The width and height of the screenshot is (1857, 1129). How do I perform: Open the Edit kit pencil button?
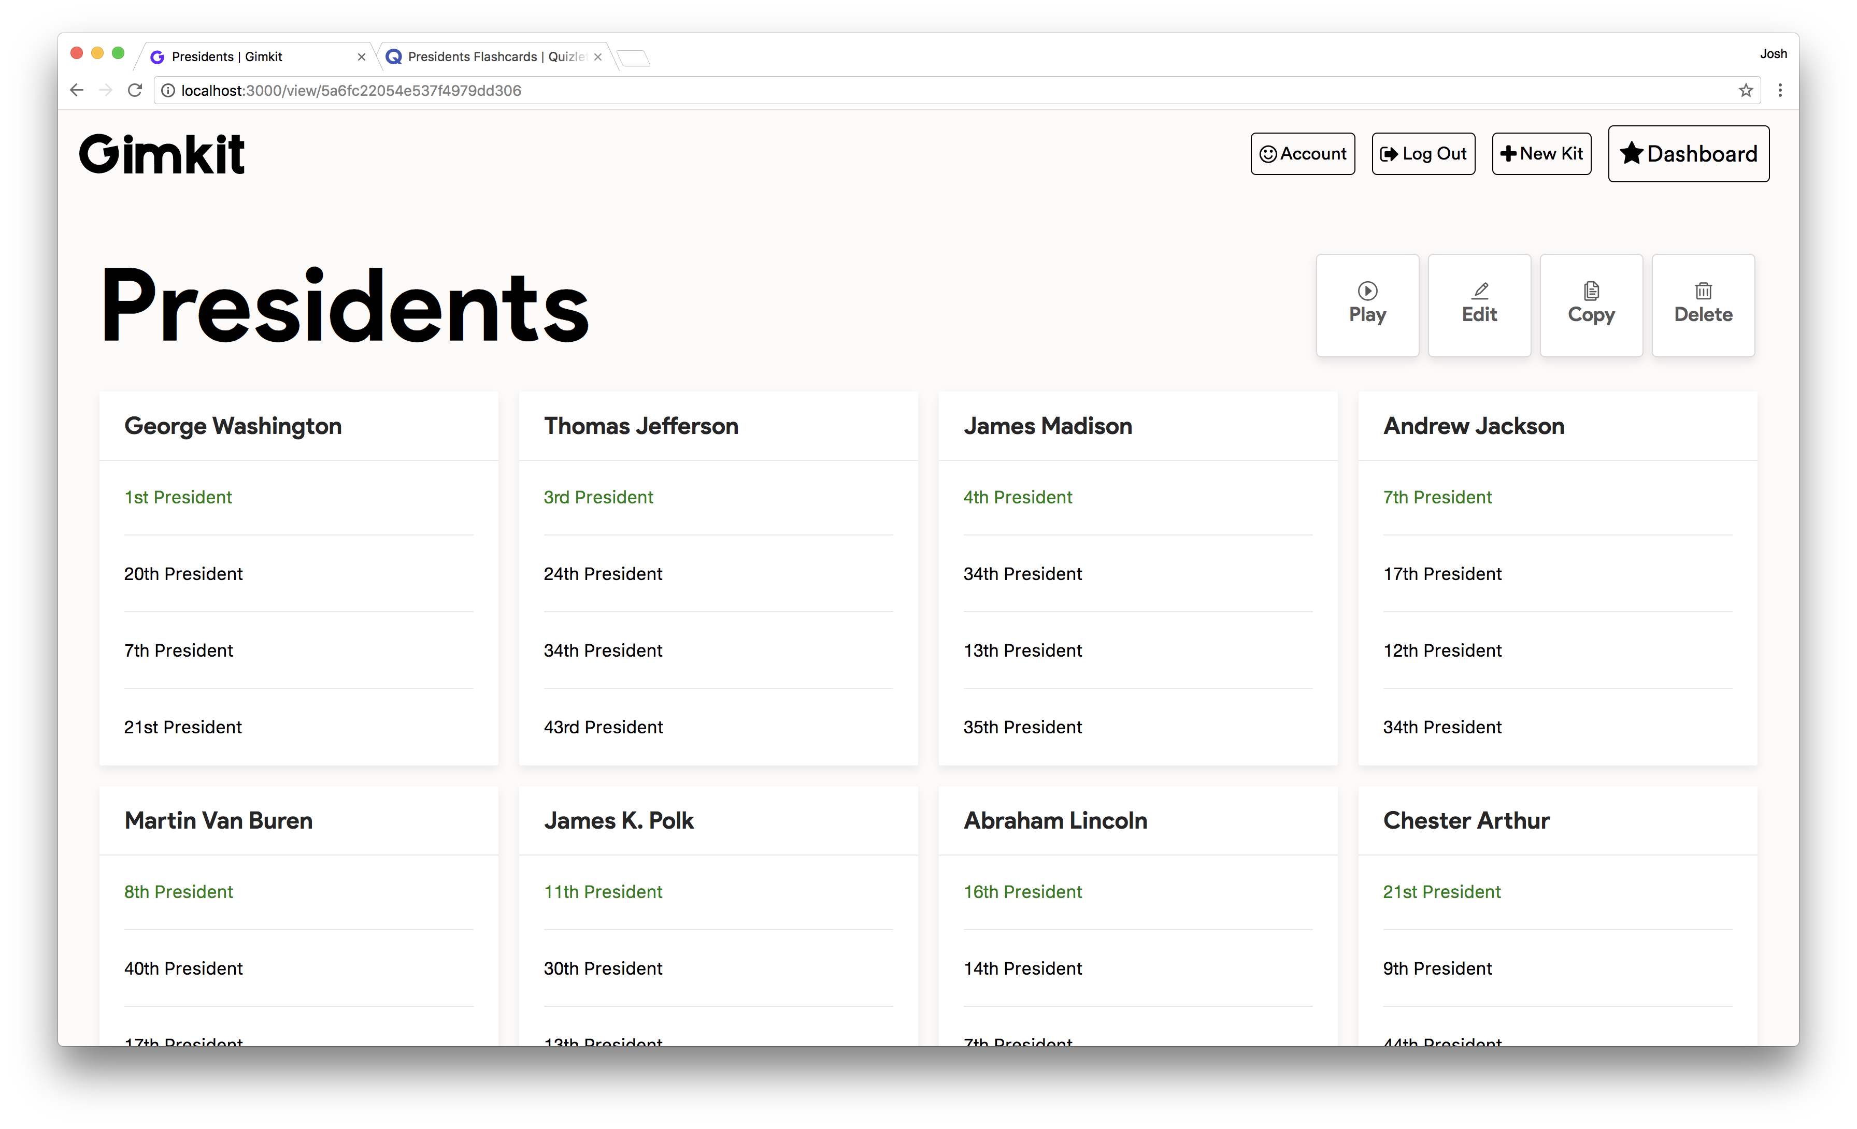point(1479,305)
